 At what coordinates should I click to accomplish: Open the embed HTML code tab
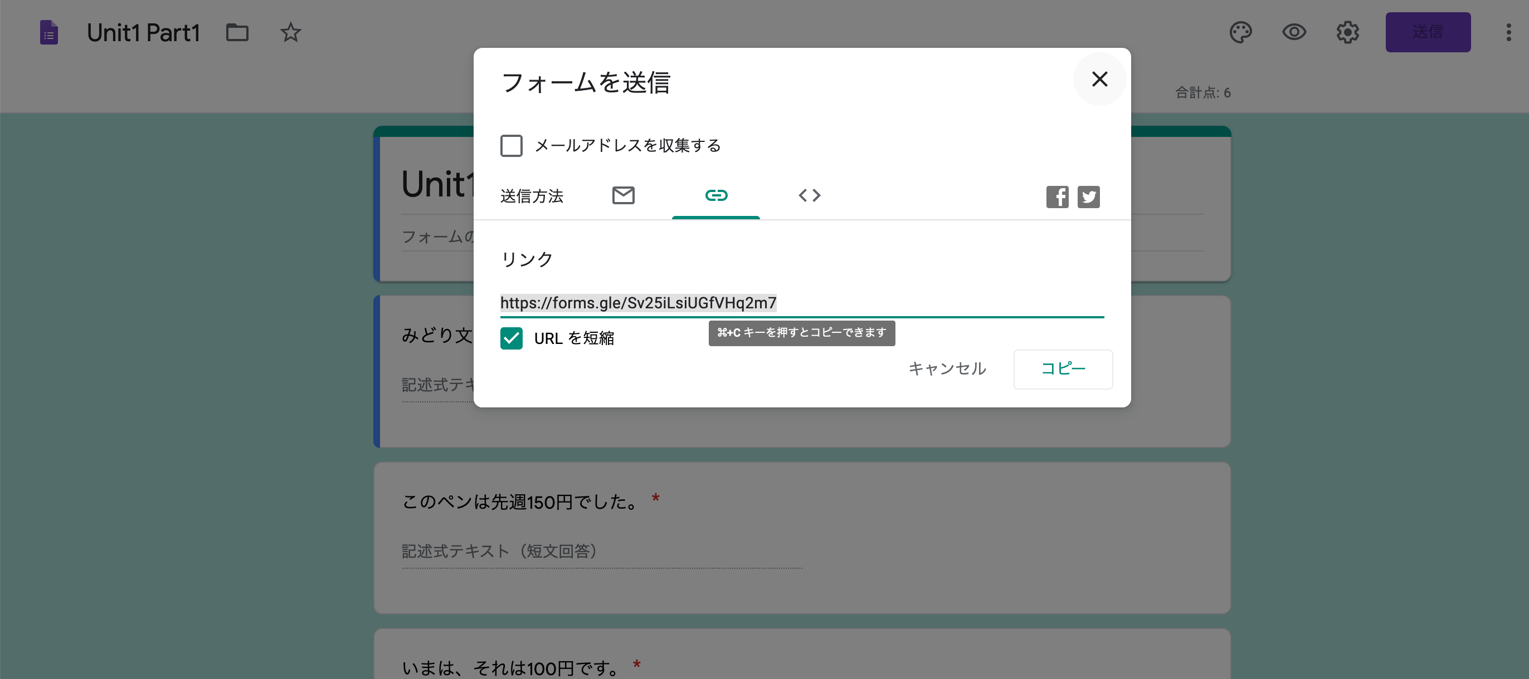point(809,195)
